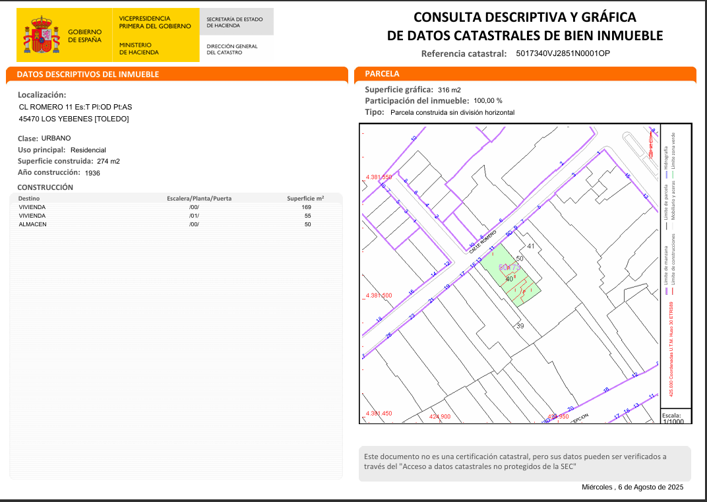707x502 pixels.
Task: Select the Datos Descriptivos del Inmueble header
Action: [x=88, y=75]
